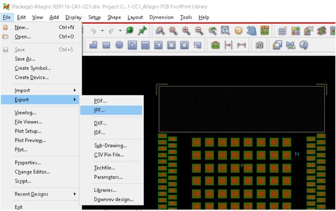Image resolution: width=336 pixels, height=211 pixels.
Task: Click the stacked layers icon
Action: click(278, 45)
